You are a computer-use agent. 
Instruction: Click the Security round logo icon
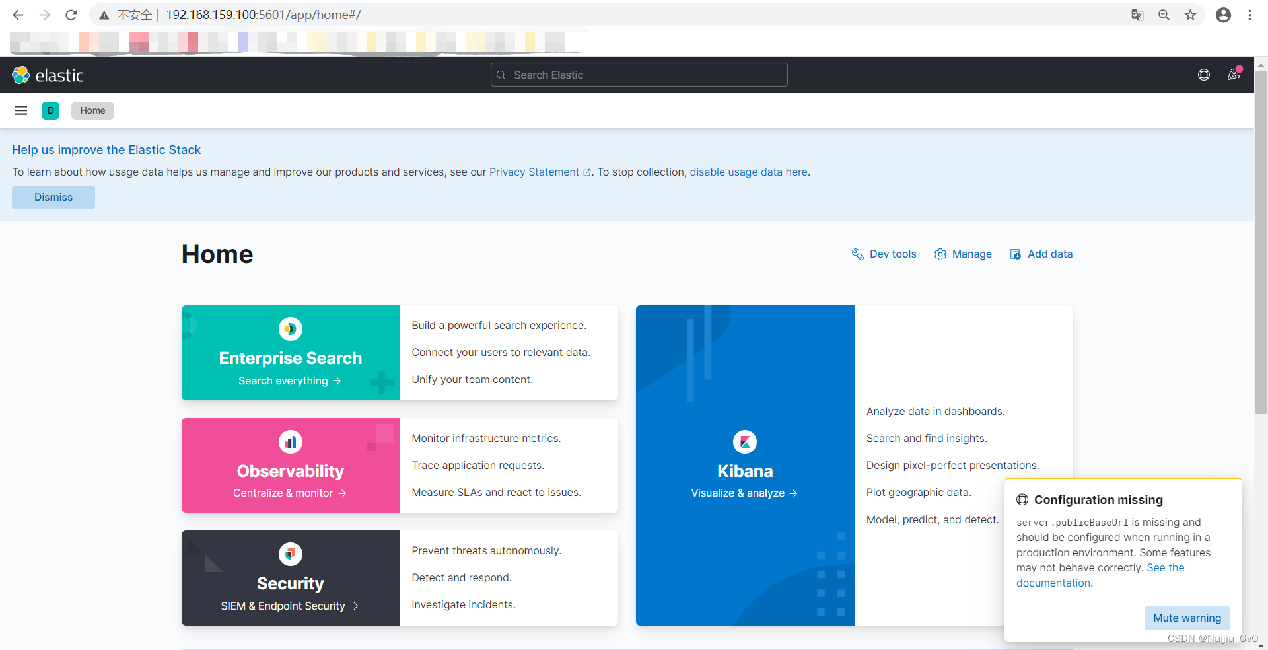(291, 554)
